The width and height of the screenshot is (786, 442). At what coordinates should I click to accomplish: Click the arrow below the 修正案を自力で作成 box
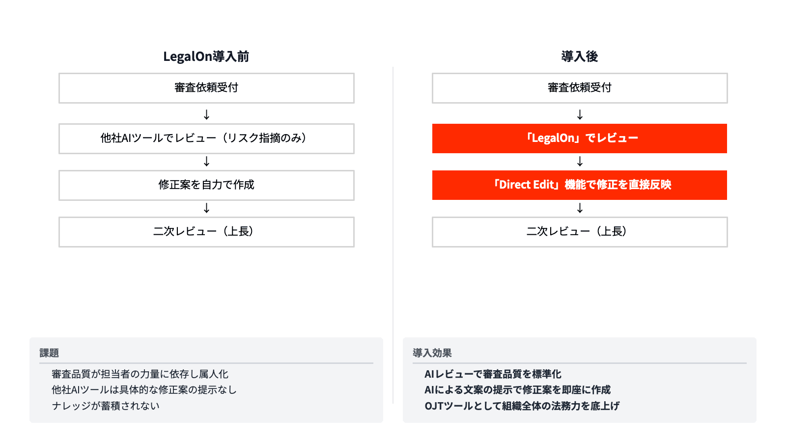pyautogui.click(x=206, y=208)
